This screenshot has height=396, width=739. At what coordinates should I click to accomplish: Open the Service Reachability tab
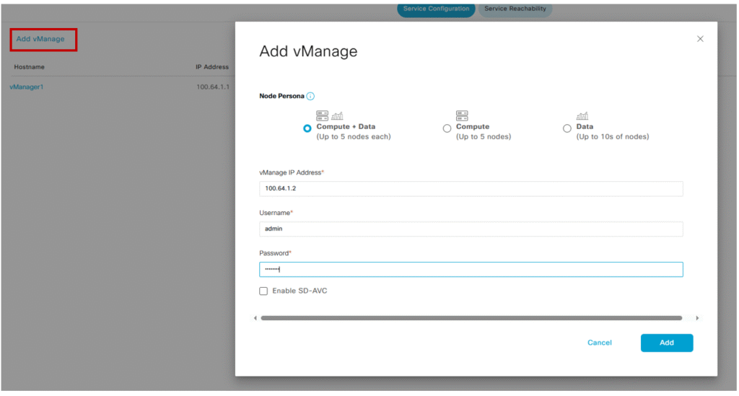pos(515,9)
